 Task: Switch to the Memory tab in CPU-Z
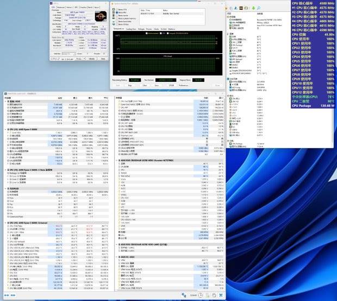coord(69,7)
